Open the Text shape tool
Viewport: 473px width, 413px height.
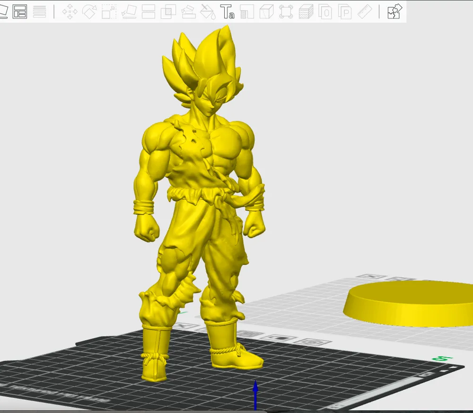[x=227, y=12]
